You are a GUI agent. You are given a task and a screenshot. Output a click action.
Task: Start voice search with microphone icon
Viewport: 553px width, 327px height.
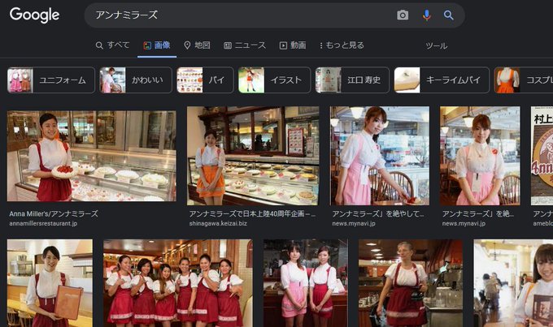(x=426, y=15)
